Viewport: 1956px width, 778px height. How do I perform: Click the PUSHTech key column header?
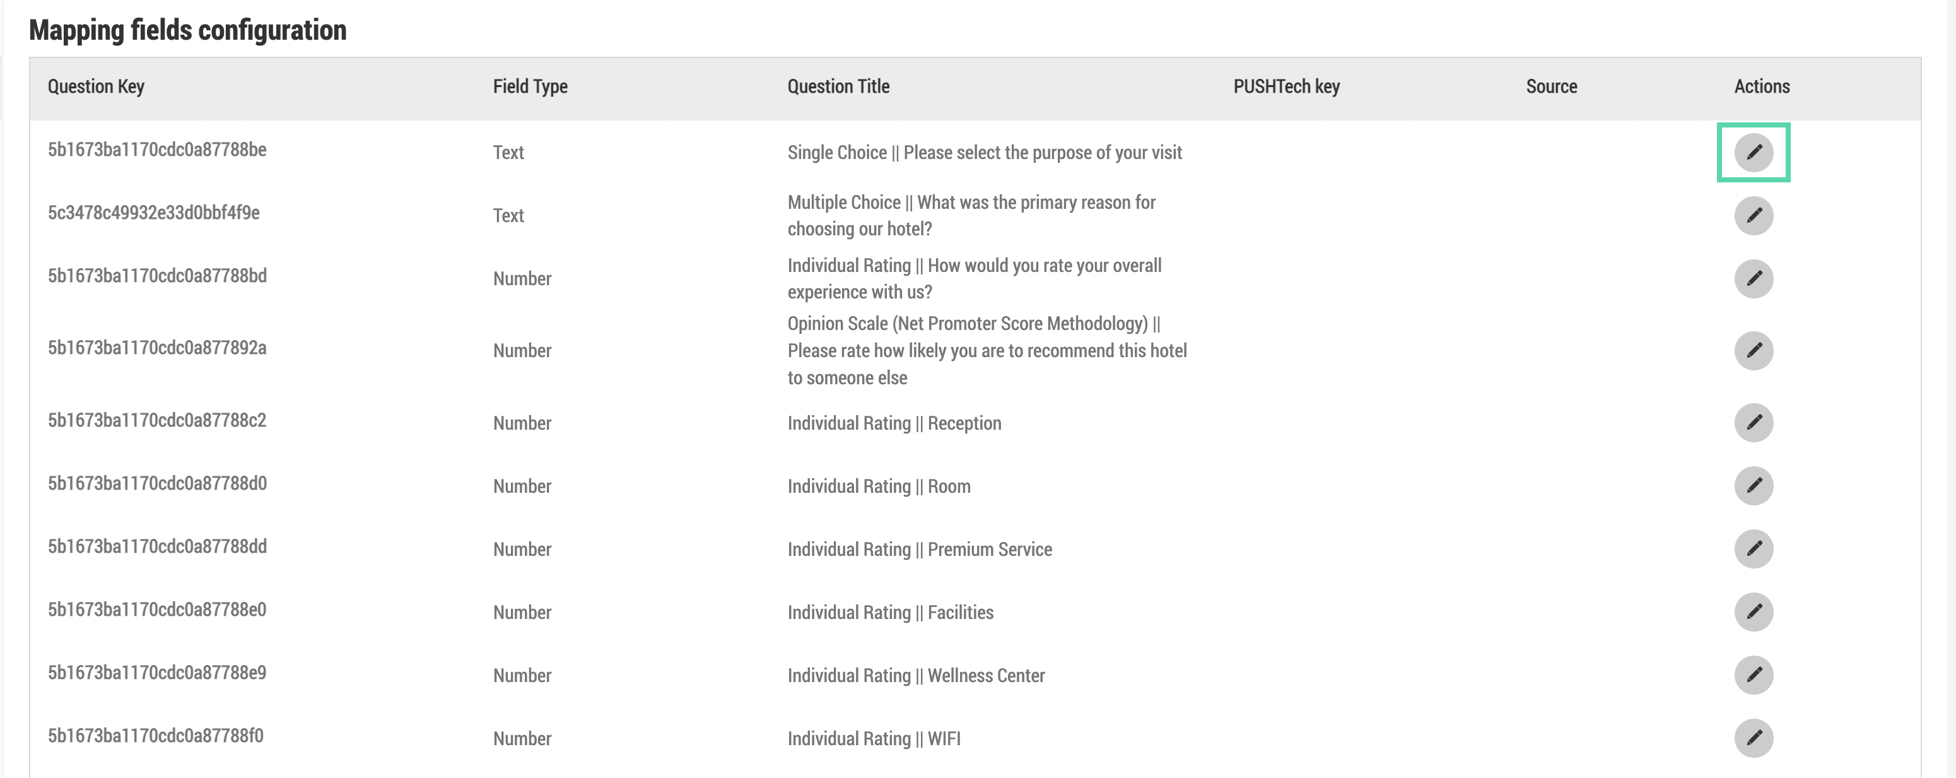(x=1286, y=86)
